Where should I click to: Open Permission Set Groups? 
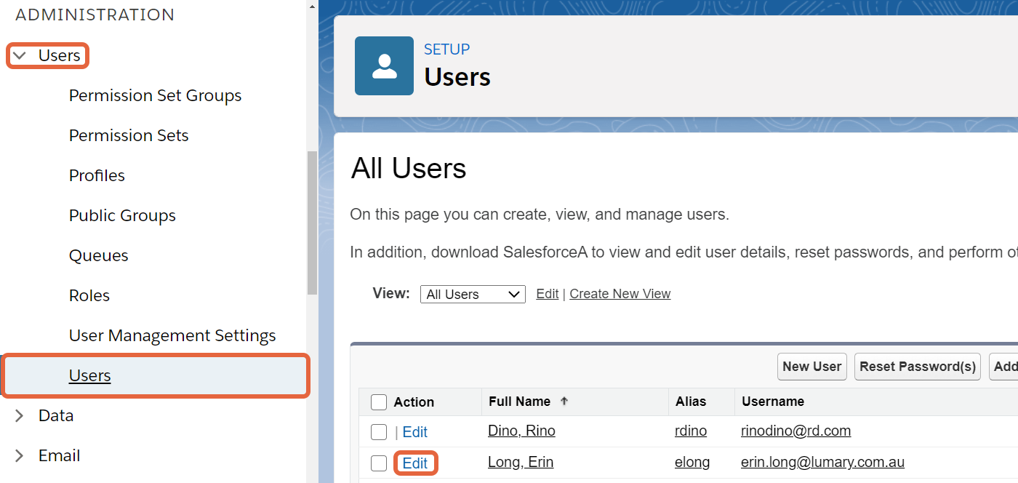coord(155,95)
